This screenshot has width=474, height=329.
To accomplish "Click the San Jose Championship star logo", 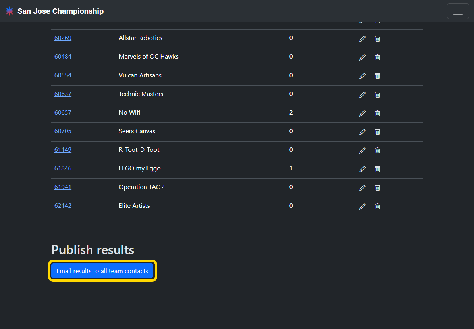I will (10, 11).
